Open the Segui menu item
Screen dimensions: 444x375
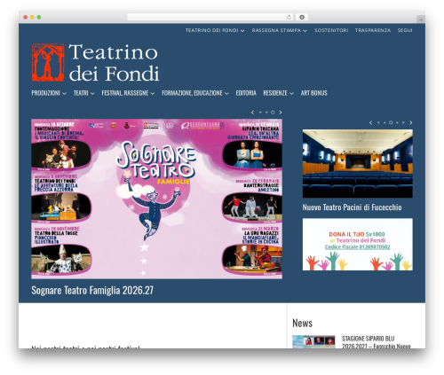(405, 30)
